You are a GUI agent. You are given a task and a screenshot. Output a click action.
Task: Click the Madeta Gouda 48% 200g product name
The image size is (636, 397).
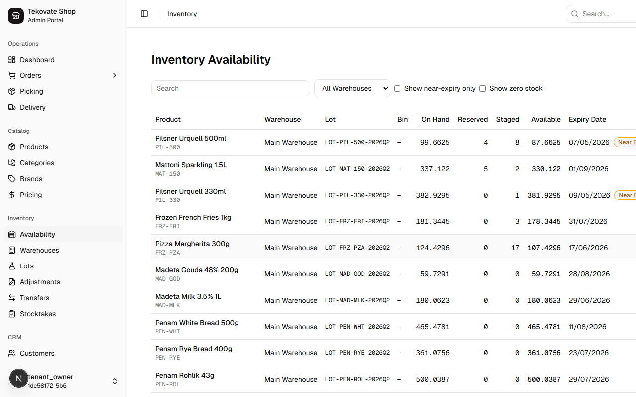(197, 270)
